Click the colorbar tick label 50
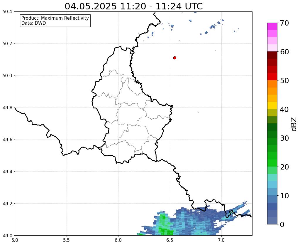This screenshot has width=300, height=245. point(284,80)
